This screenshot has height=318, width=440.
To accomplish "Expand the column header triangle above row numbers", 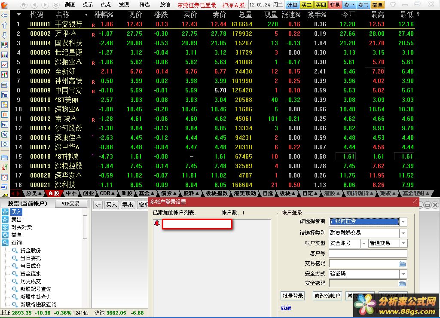I will coord(18,15).
